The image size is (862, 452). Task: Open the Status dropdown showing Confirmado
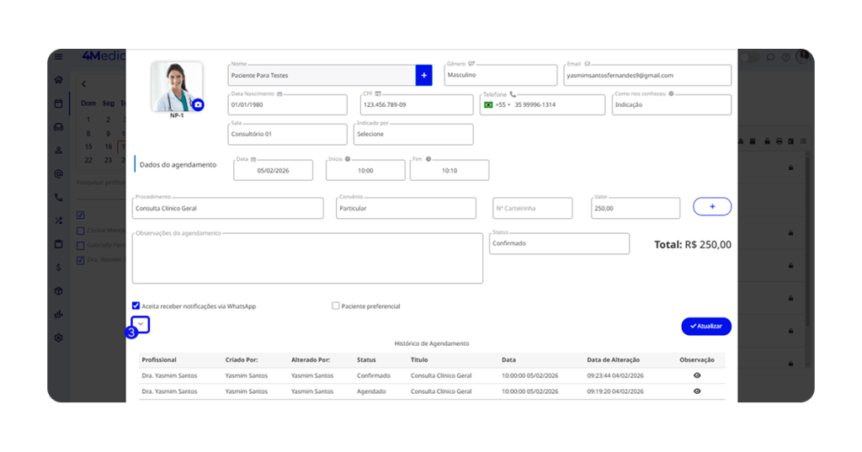[x=559, y=243]
